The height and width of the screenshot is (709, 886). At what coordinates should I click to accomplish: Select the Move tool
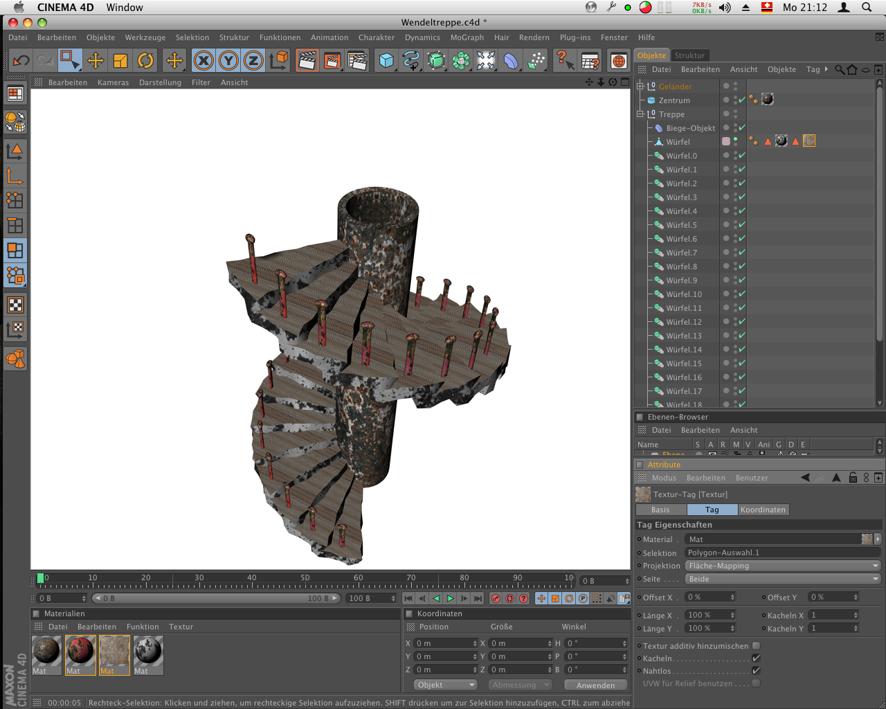point(96,61)
